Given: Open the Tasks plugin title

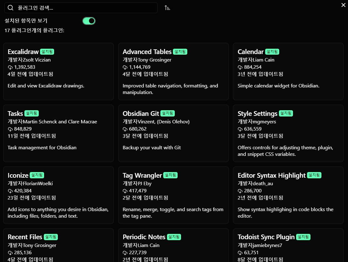Looking at the screenshot, I should (15, 113).
